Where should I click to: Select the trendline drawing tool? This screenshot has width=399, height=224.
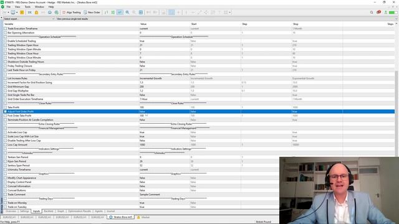(x=199, y=12)
